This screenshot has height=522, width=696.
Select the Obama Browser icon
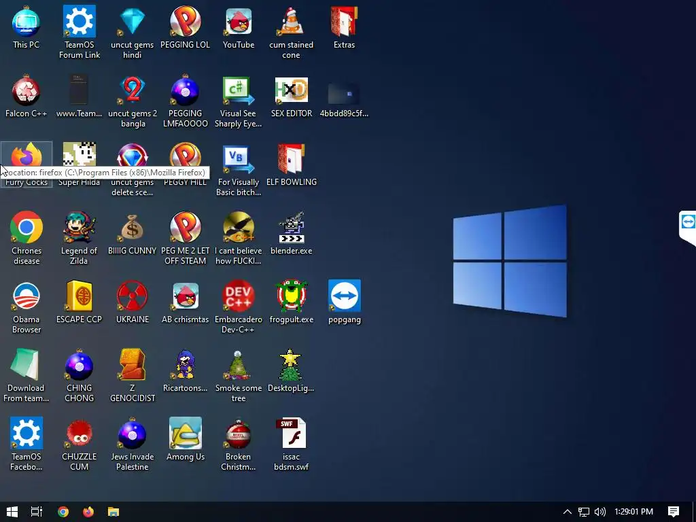tap(27, 296)
